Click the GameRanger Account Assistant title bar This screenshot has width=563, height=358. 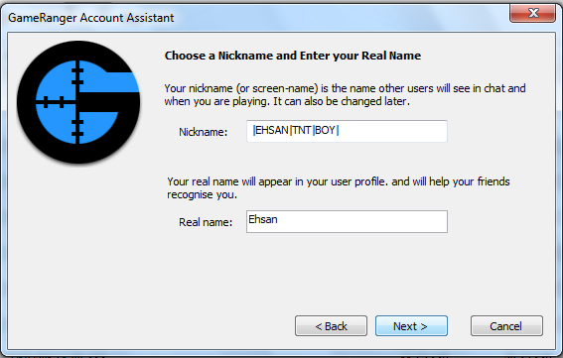[x=251, y=17]
